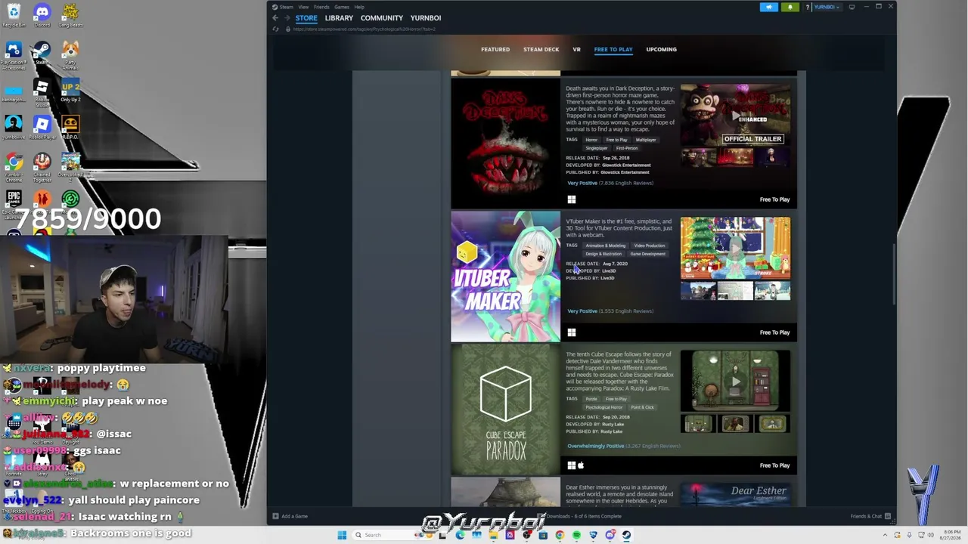Switch to the LIBRARY tab
This screenshot has height=544, width=968.
click(x=339, y=18)
